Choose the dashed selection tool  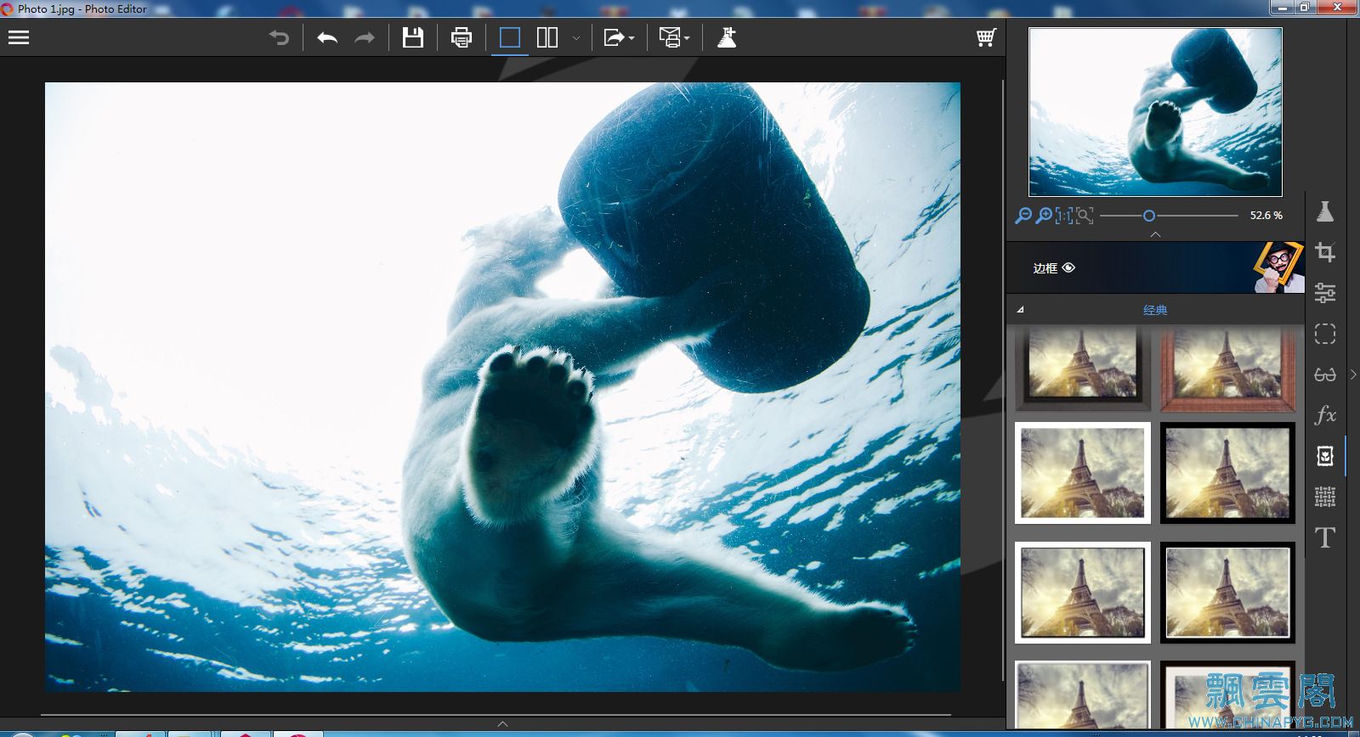click(1325, 334)
